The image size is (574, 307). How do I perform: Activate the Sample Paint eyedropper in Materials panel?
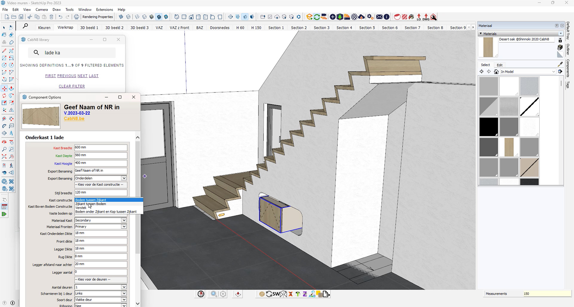pyautogui.click(x=560, y=64)
